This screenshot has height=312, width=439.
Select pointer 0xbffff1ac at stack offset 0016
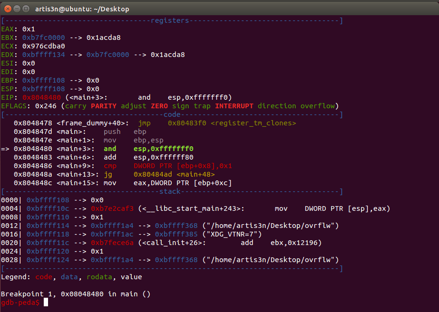click(x=112, y=234)
